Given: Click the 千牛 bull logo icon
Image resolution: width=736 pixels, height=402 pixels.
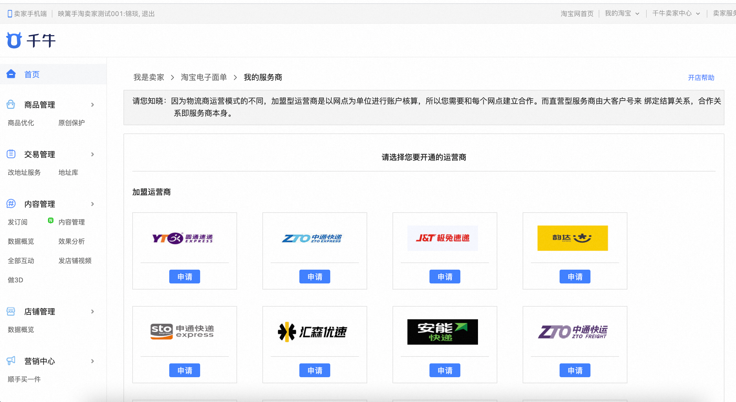Looking at the screenshot, I should [x=14, y=40].
